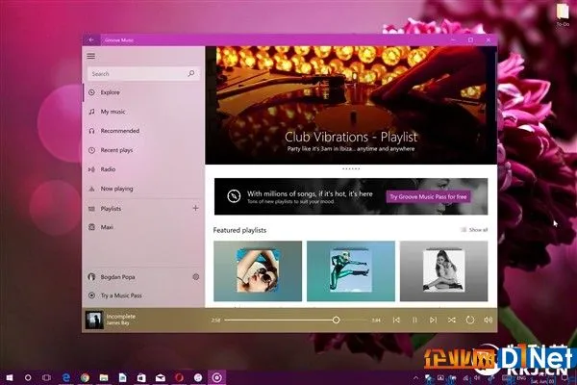Go to My music
The image size is (577, 385).
pos(143,112)
